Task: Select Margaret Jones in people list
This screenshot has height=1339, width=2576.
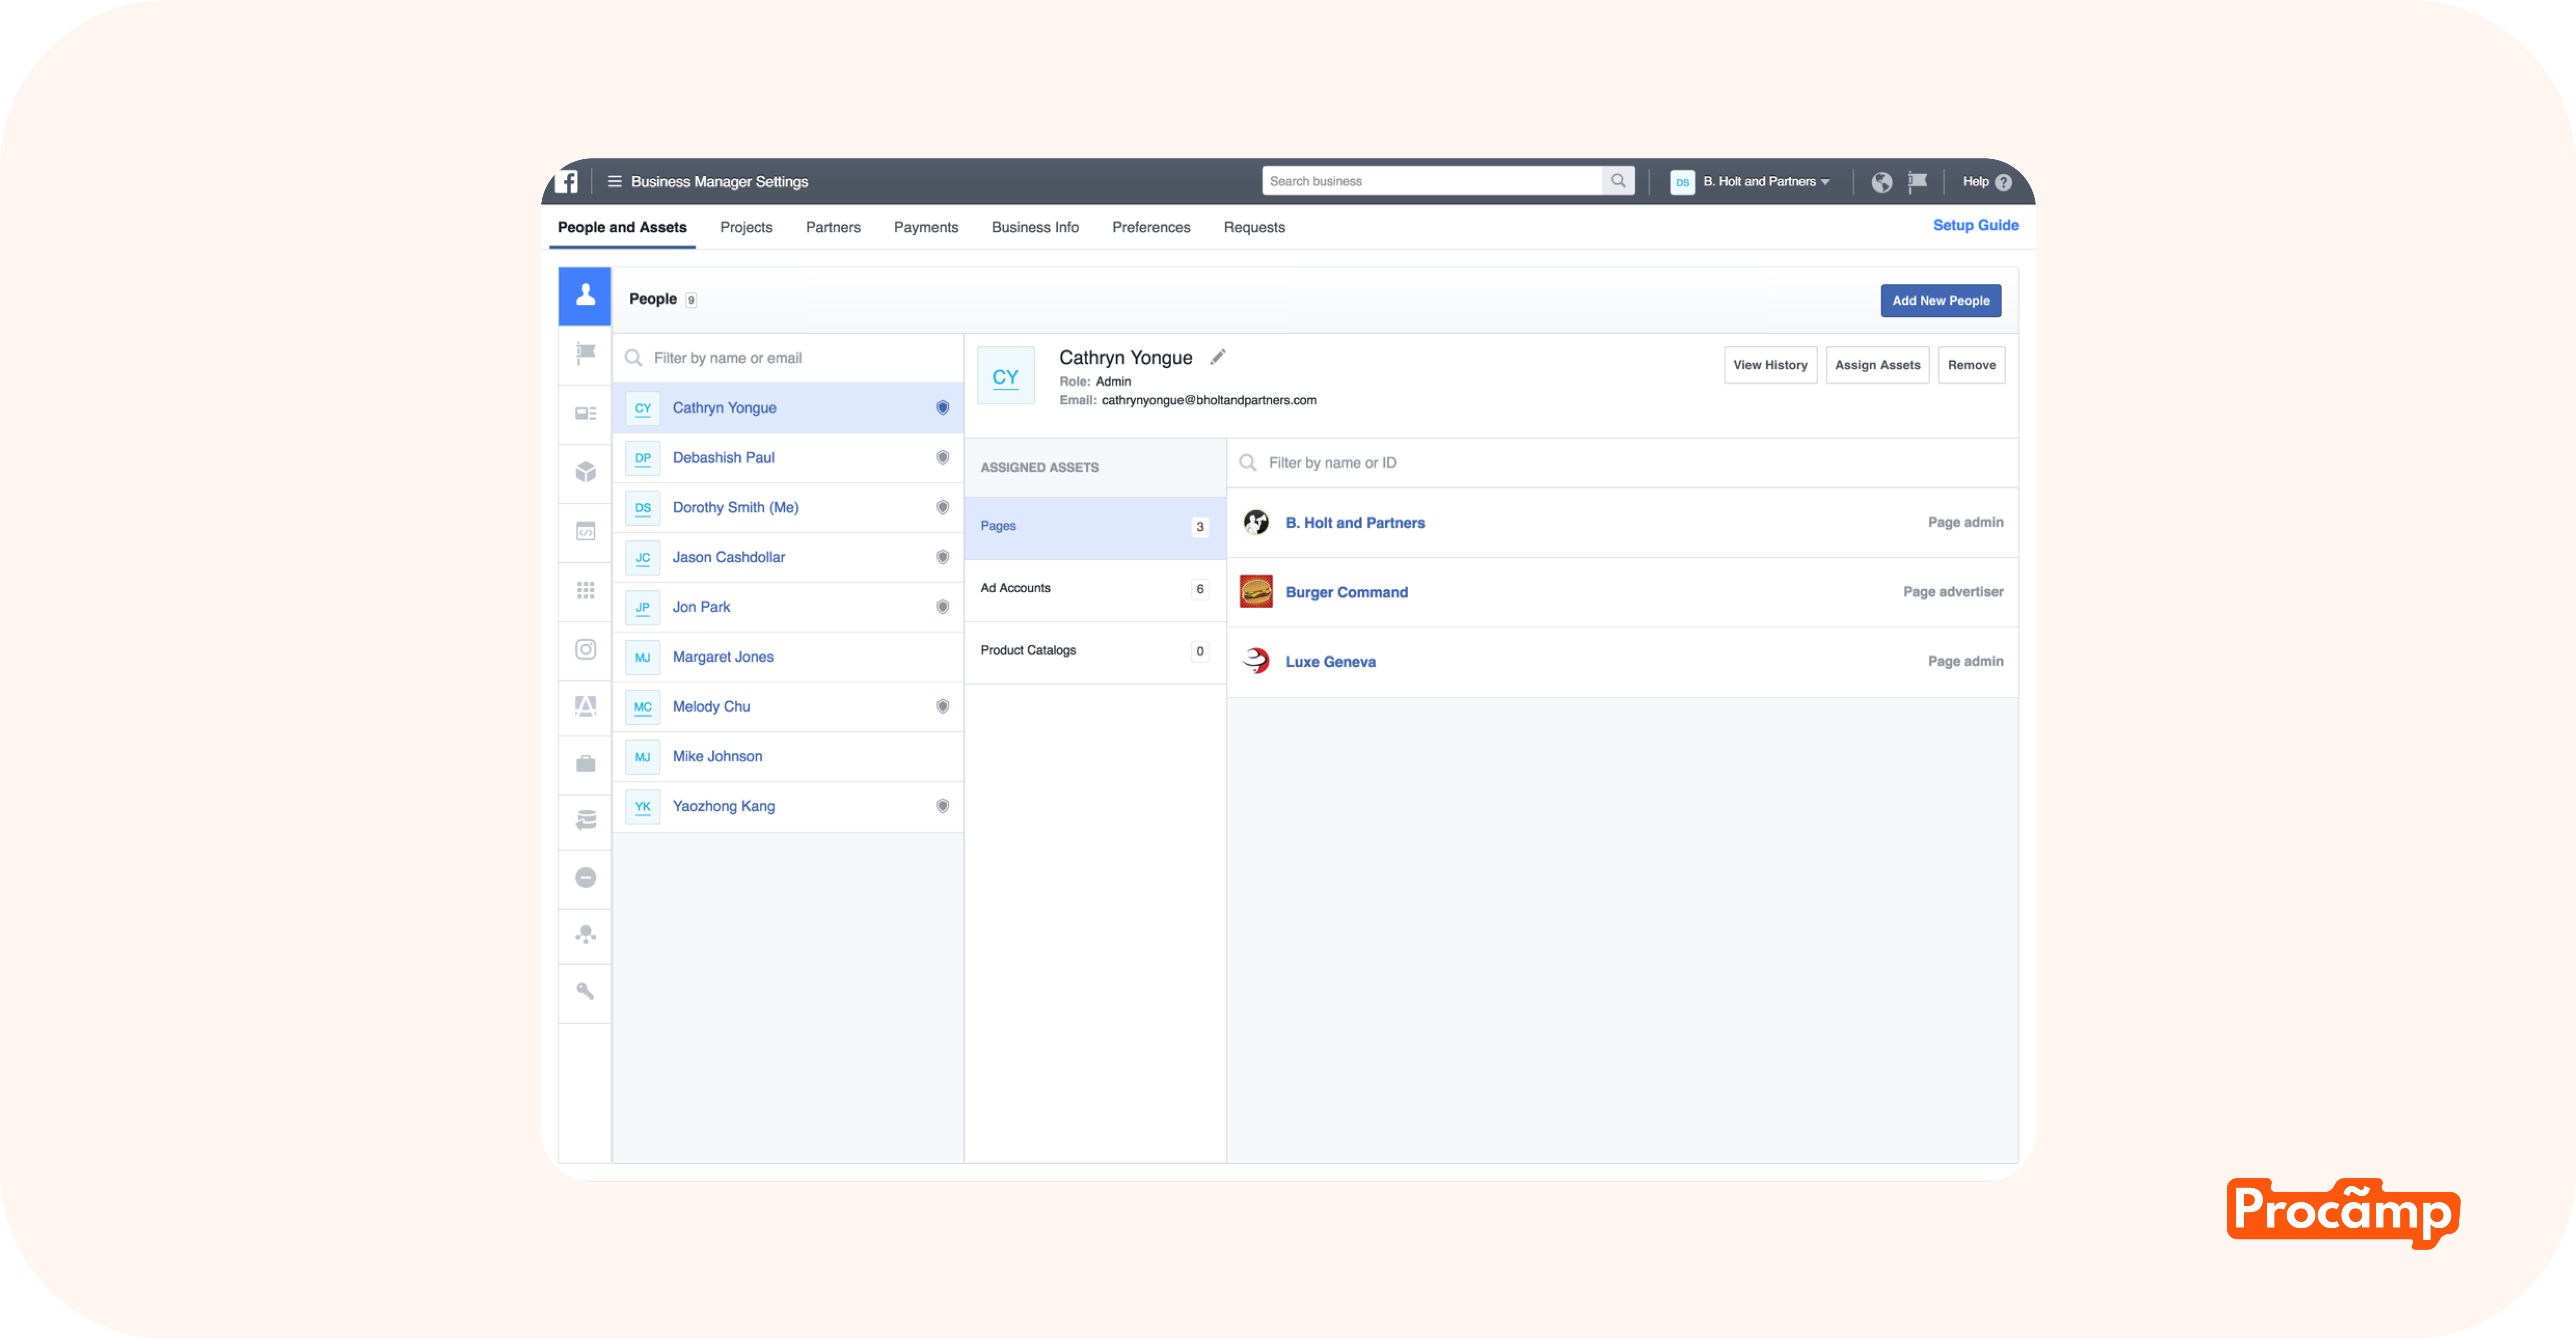Action: tap(788, 657)
